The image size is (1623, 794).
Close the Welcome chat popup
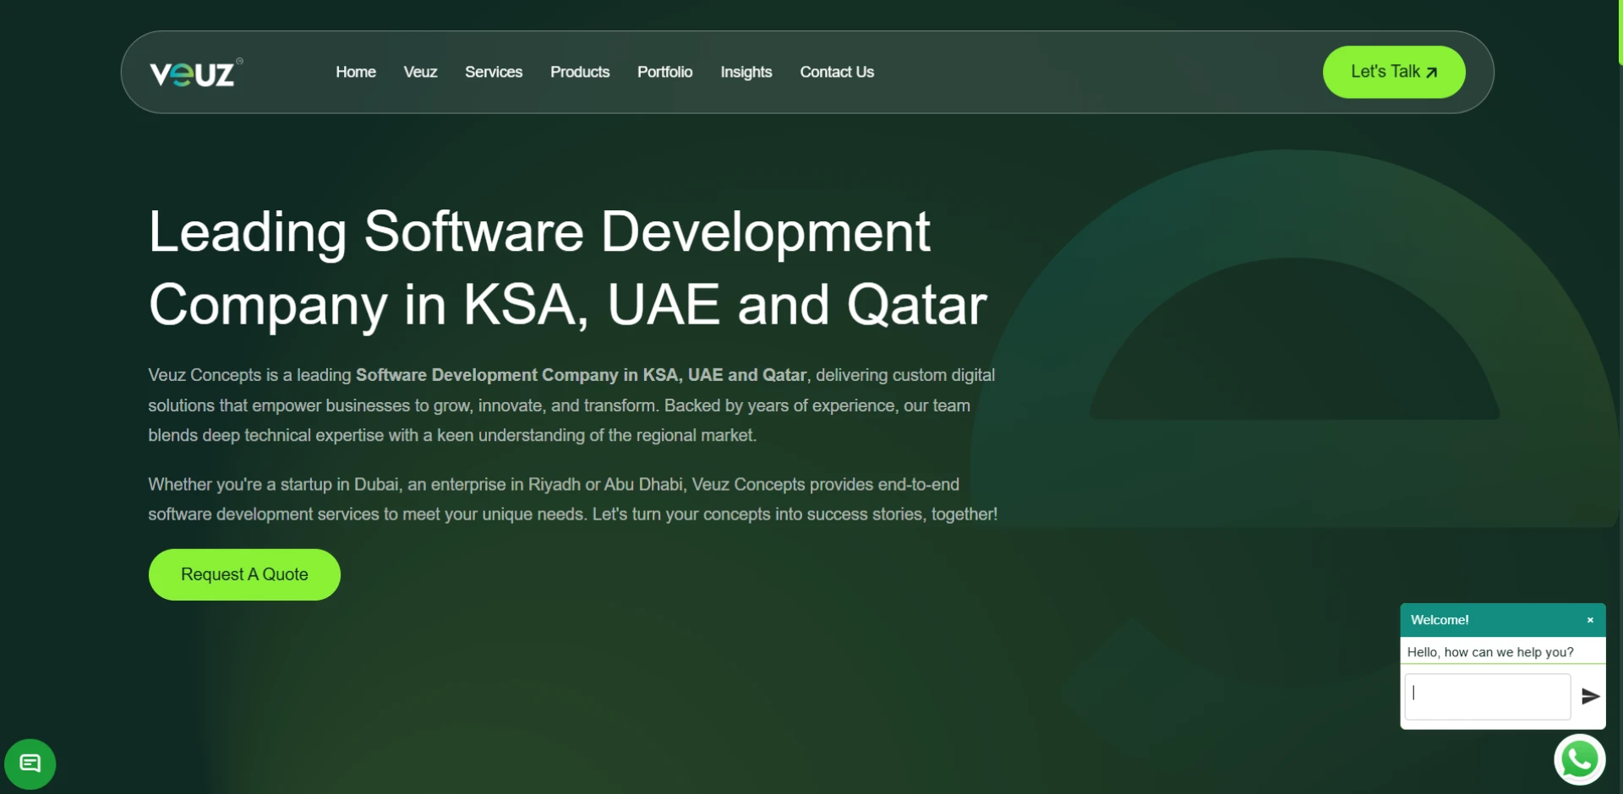point(1590,620)
